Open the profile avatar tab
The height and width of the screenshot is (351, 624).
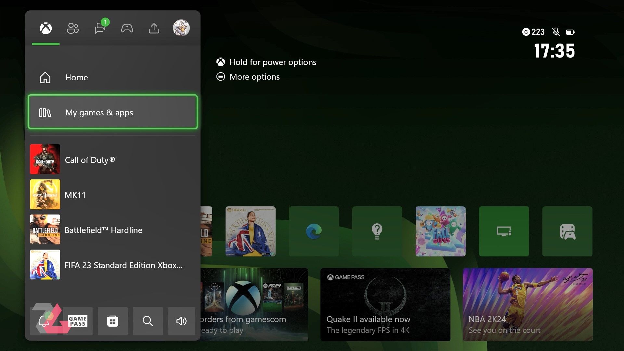coord(181,28)
